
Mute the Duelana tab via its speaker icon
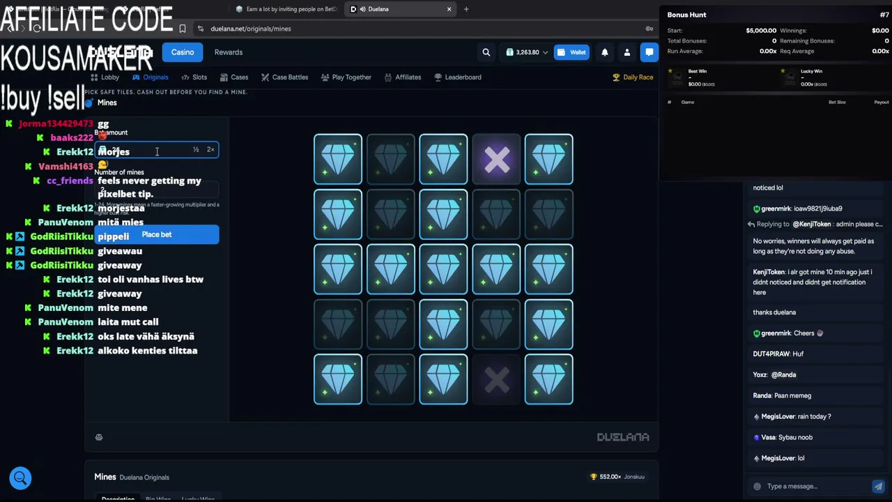(363, 9)
